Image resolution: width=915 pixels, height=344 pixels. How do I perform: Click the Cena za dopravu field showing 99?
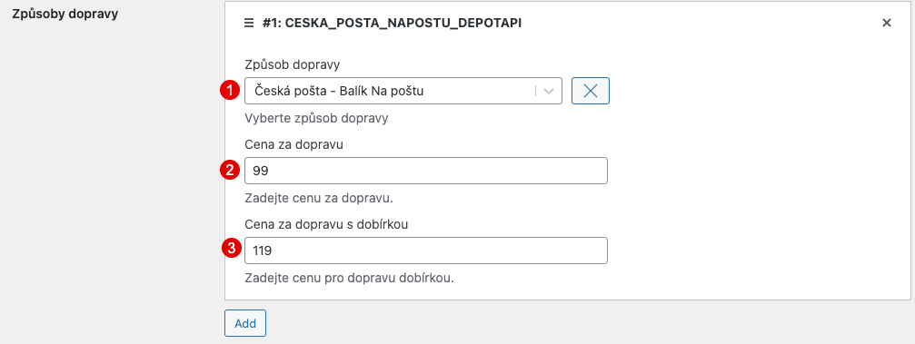coord(426,171)
